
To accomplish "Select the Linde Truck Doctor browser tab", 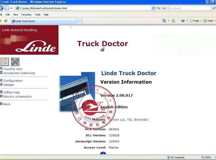I will 43,21.
